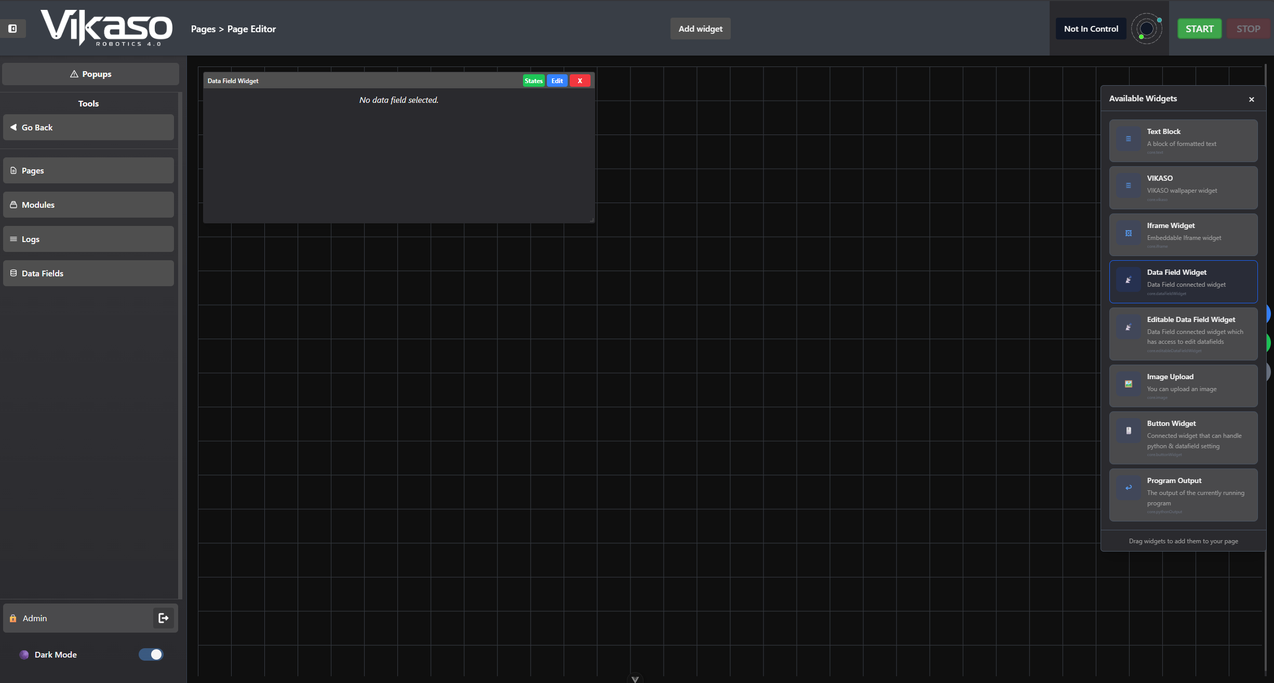Click the Editable Data Field Widget icon
This screenshot has height=683, width=1274.
click(1129, 327)
